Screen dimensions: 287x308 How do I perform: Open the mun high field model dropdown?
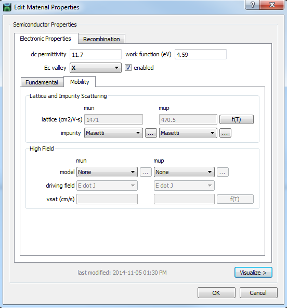click(x=107, y=172)
